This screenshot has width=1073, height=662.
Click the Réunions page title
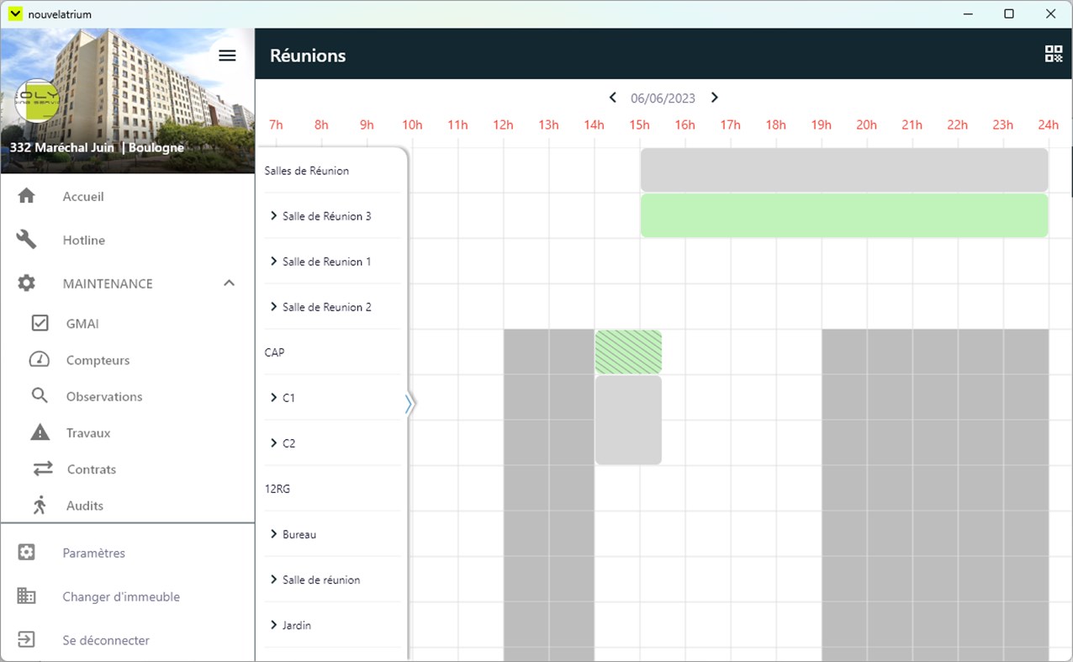tap(308, 56)
